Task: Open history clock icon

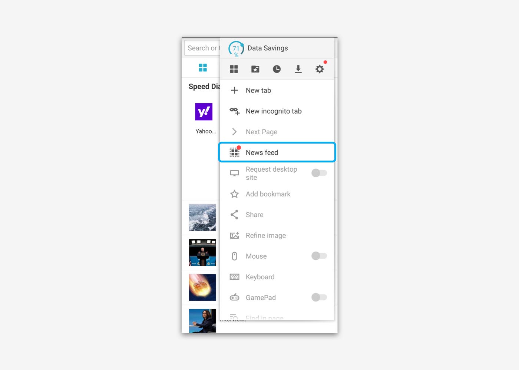Action: tap(277, 69)
